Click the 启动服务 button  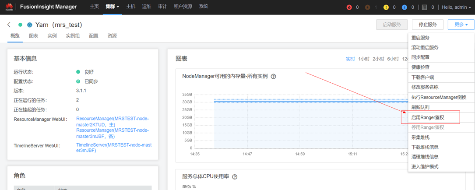(x=392, y=25)
